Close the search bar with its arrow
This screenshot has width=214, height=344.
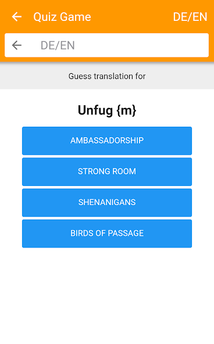[x=17, y=45]
